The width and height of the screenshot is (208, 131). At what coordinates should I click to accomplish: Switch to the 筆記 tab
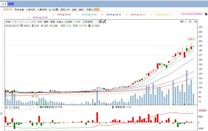[x=81, y=10]
